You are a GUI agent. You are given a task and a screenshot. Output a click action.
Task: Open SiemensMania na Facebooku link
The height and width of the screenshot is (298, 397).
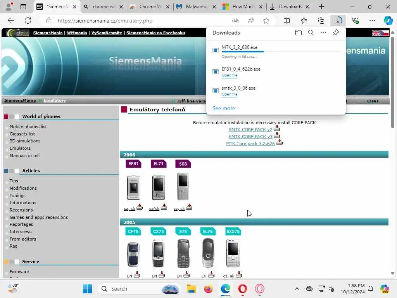click(156, 33)
